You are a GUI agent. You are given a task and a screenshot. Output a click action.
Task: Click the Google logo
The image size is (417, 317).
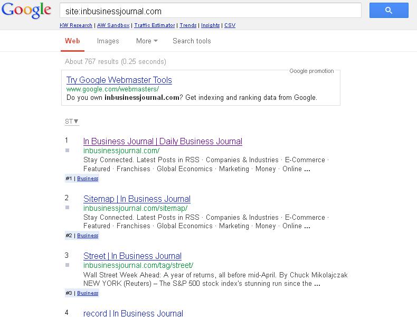click(x=26, y=11)
